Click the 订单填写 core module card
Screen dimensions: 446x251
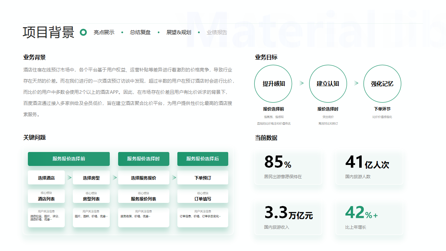pyautogui.click(x=203, y=196)
